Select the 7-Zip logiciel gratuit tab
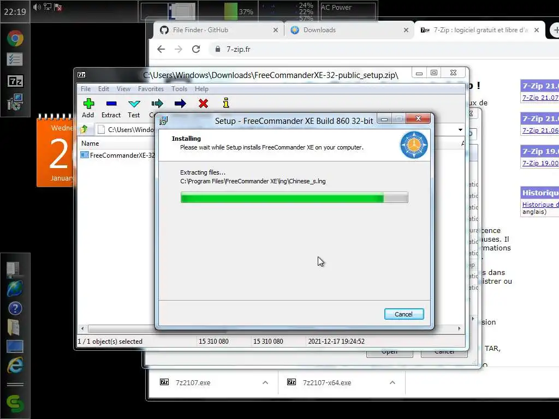559x419 pixels. tap(479, 31)
